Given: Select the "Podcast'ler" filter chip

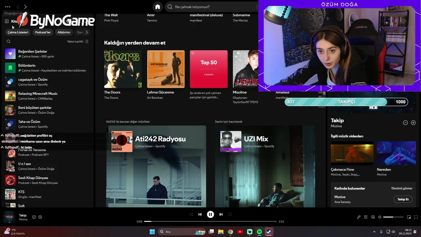Looking at the screenshot, I should (x=43, y=32).
